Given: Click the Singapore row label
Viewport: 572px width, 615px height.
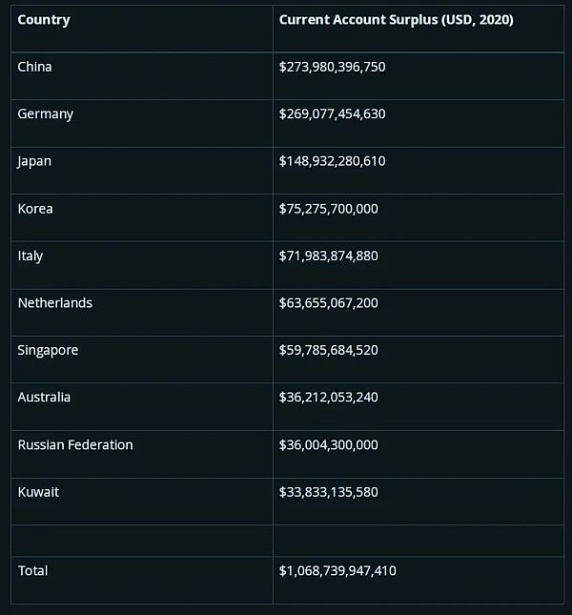Looking at the screenshot, I should pos(48,350).
